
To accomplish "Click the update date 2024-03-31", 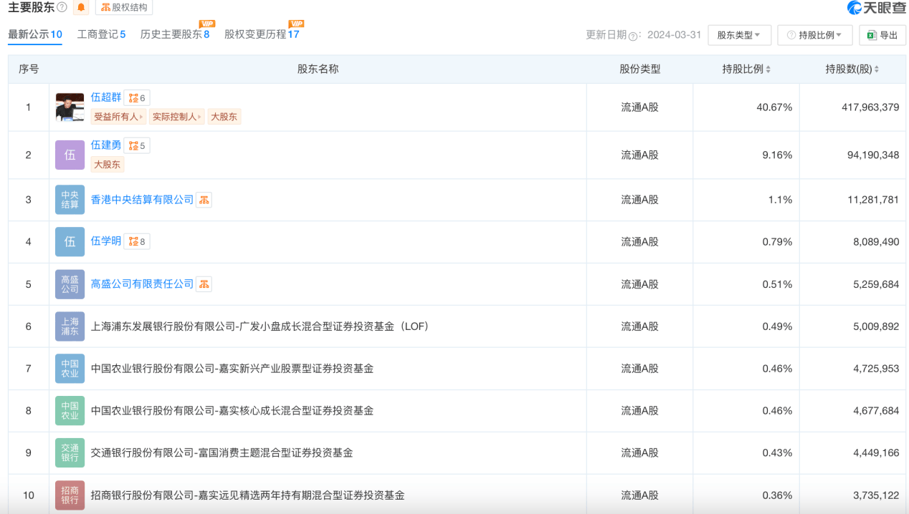I will (x=674, y=35).
